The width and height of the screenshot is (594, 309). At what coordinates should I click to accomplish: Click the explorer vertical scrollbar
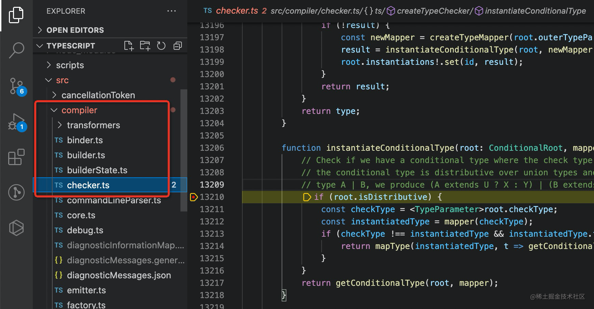(184, 150)
